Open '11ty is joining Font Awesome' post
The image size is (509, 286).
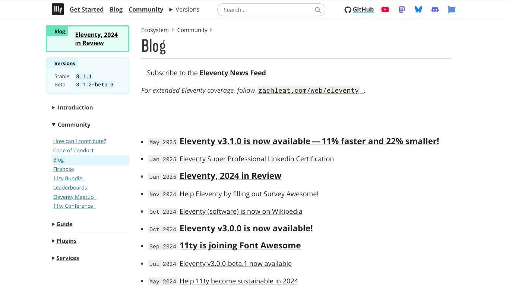(240, 245)
